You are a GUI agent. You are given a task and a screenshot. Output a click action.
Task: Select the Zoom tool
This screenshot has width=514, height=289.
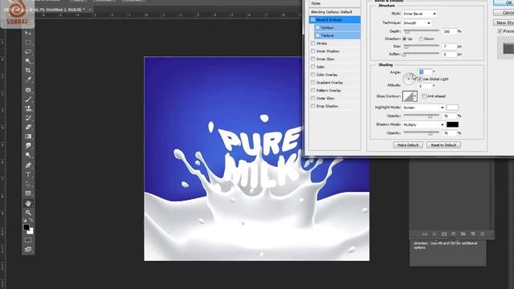click(28, 213)
